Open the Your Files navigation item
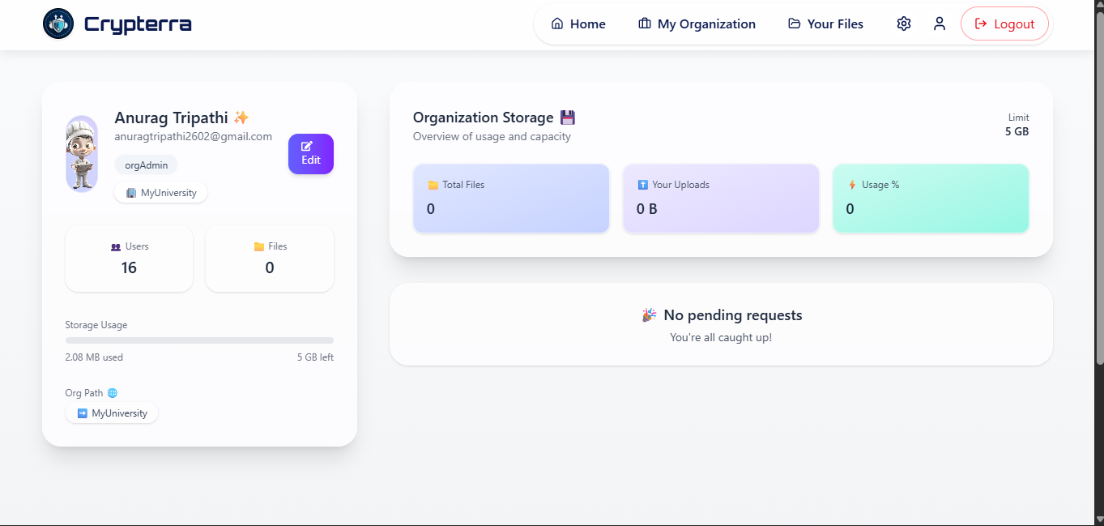 [x=825, y=24]
